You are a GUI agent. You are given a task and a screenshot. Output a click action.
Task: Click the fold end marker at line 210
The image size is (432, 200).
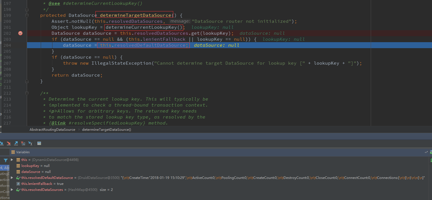point(27,81)
